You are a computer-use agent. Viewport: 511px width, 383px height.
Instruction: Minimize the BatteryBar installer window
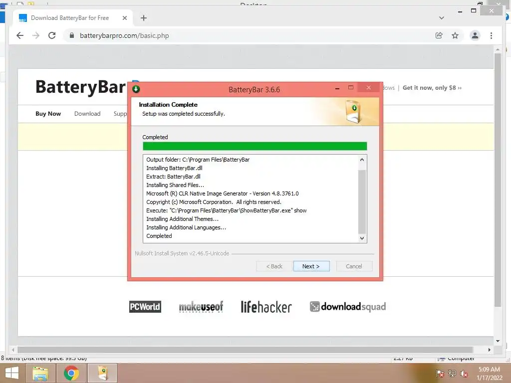[x=337, y=88]
